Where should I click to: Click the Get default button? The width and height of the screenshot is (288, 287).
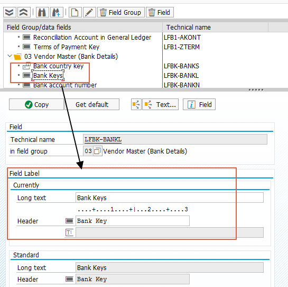[92, 104]
